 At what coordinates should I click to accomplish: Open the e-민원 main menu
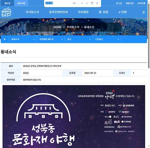tap(123, 12)
